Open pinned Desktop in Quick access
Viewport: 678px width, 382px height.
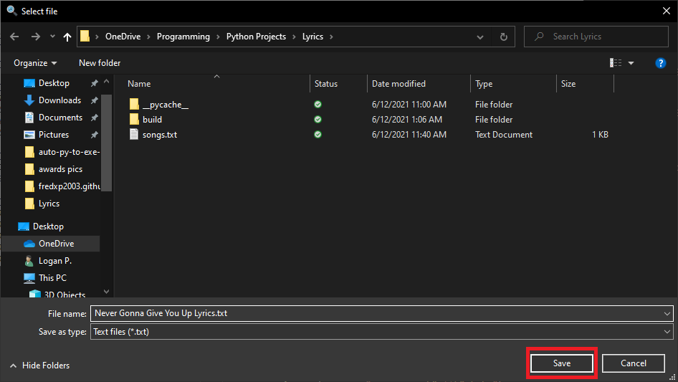tap(54, 83)
